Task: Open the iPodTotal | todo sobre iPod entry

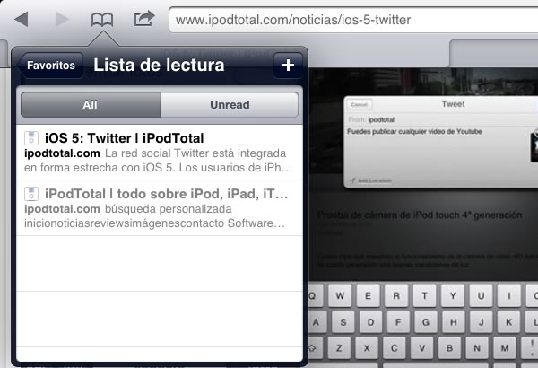Action: click(x=160, y=208)
